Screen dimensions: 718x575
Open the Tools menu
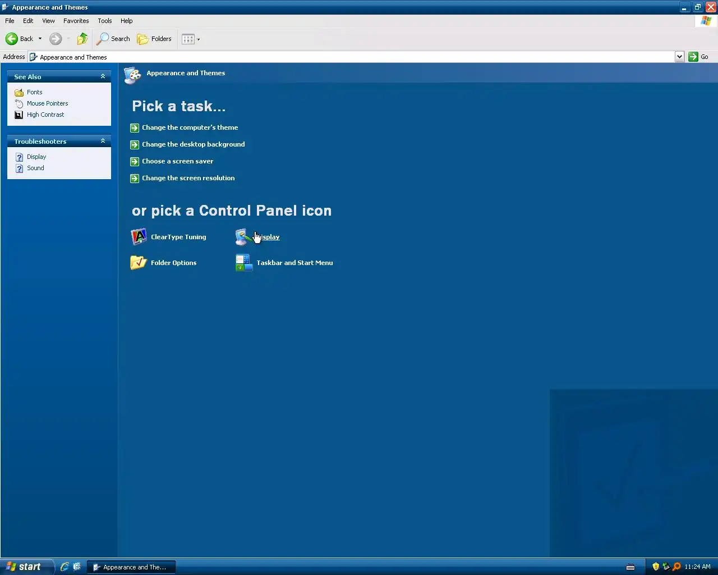tap(104, 21)
